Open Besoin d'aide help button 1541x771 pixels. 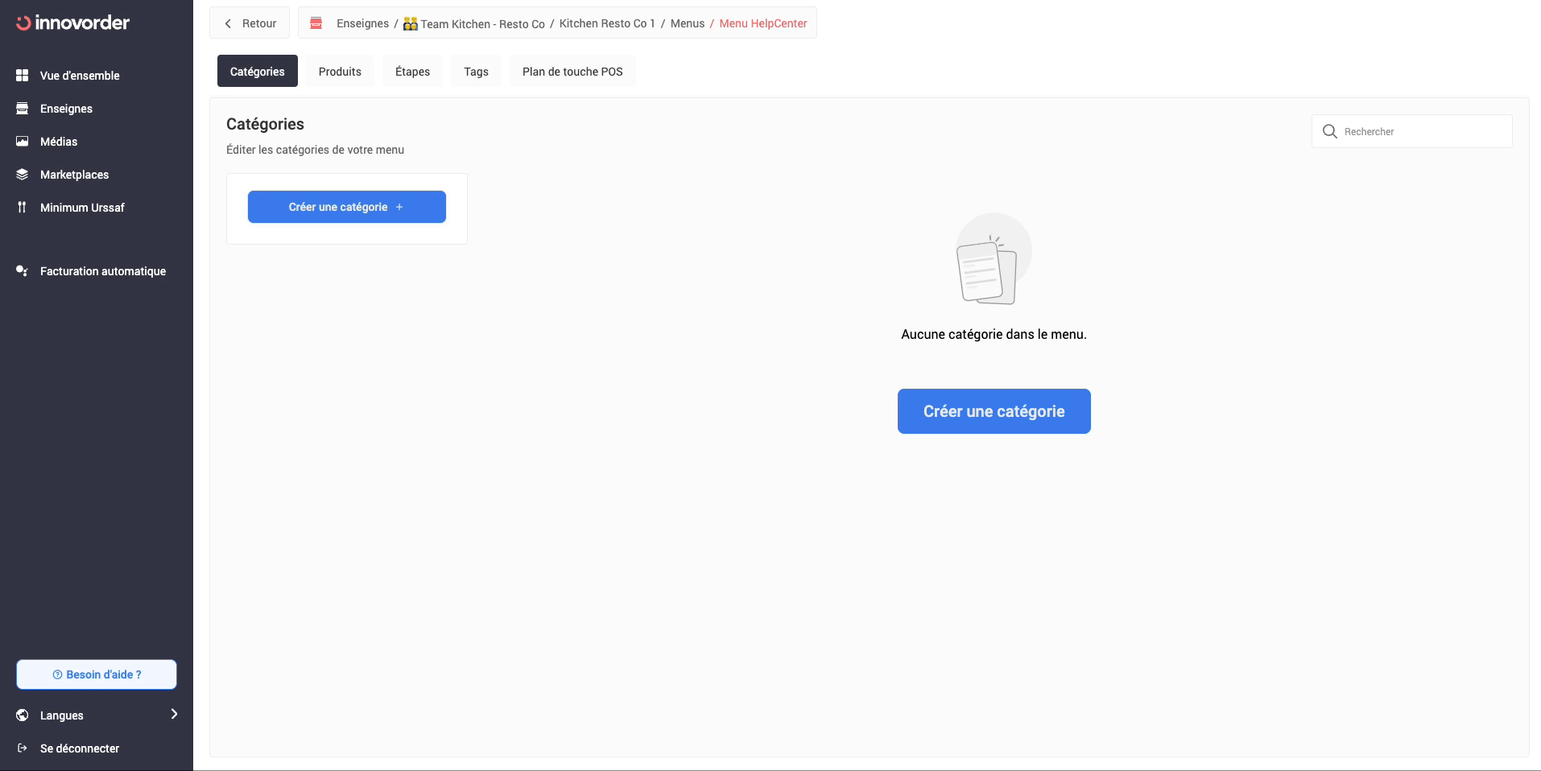[x=97, y=674]
